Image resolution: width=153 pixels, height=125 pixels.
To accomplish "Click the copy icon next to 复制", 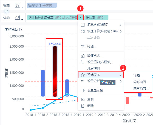I will 83,100.
